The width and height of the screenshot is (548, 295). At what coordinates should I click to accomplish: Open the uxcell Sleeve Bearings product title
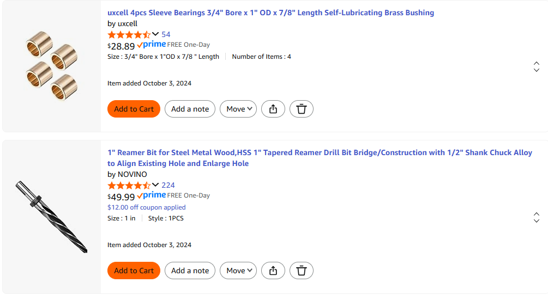point(270,13)
